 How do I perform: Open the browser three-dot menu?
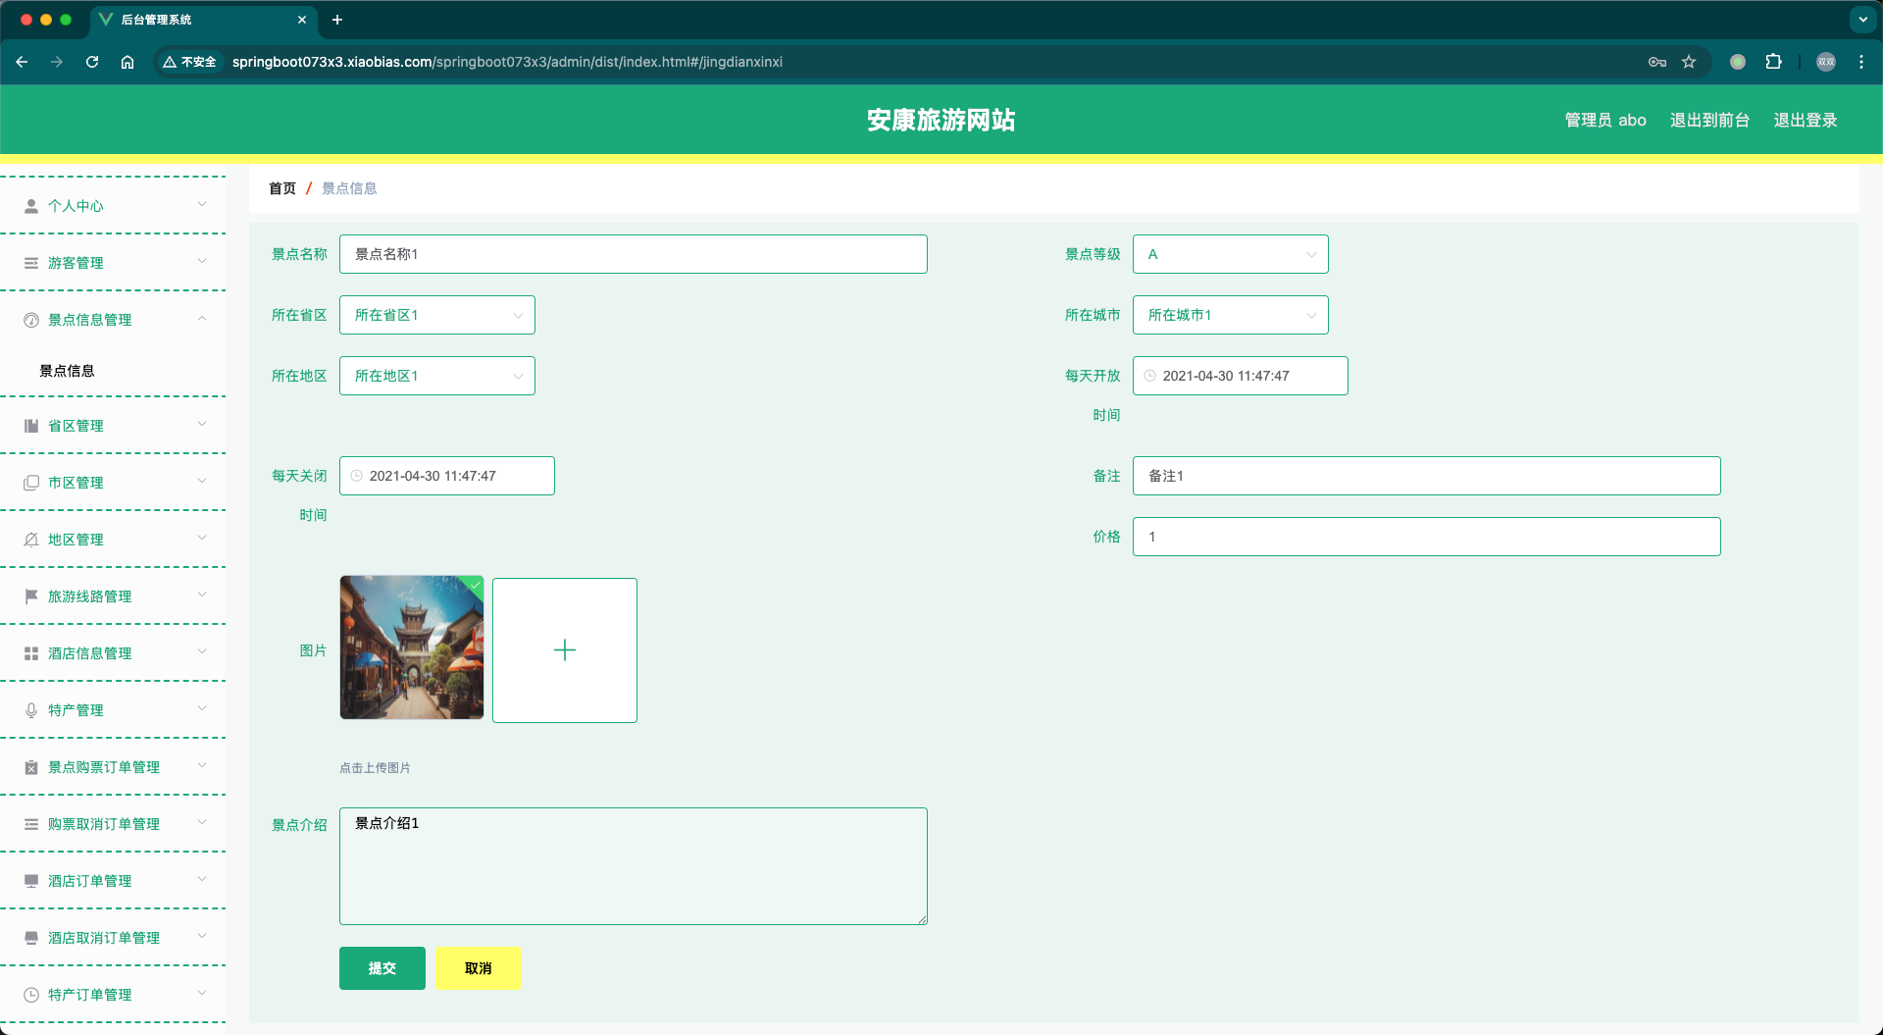1861,62
